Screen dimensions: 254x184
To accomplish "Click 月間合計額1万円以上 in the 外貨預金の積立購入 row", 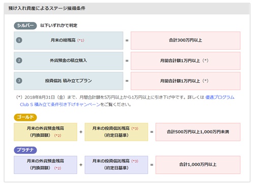I will (x=180, y=60).
